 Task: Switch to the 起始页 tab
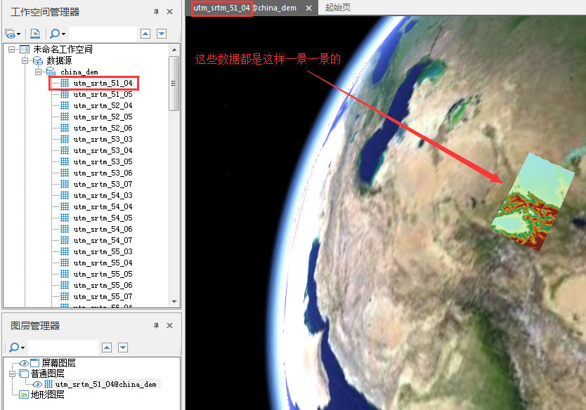pyautogui.click(x=338, y=8)
